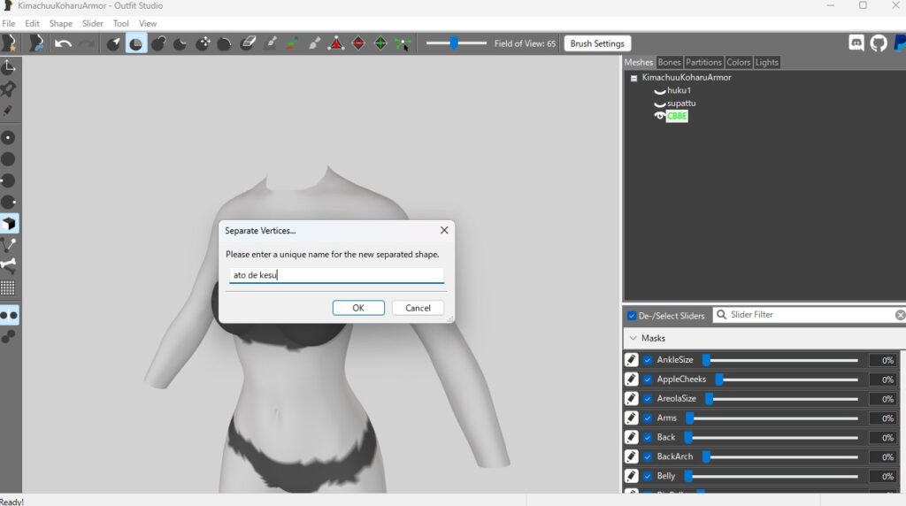This screenshot has height=506, width=906.
Task: Show the hidden huku1 mesh
Action: pos(659,91)
